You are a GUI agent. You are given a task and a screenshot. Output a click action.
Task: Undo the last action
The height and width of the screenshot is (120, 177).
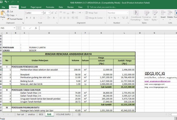pyautogui.click(x=6, y=2)
